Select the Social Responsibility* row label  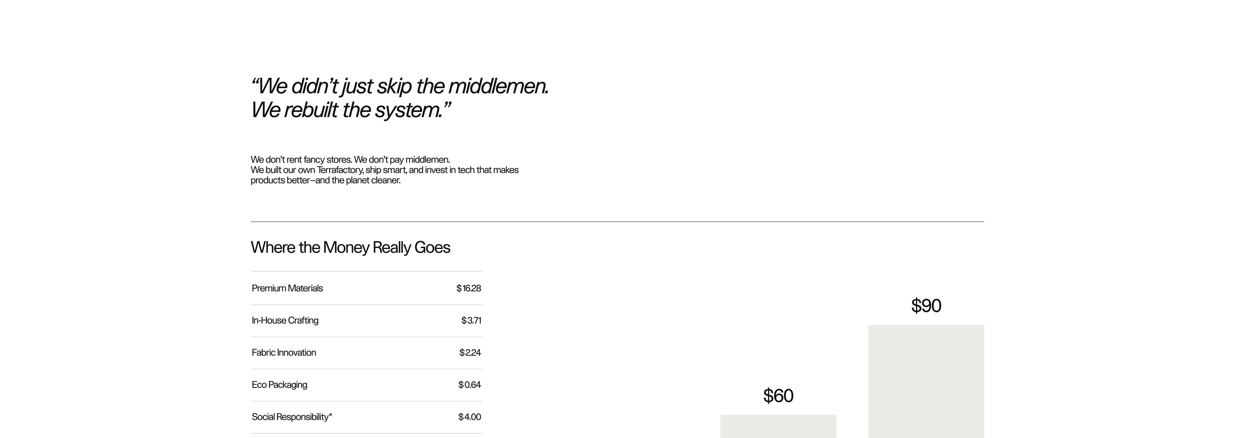click(291, 417)
